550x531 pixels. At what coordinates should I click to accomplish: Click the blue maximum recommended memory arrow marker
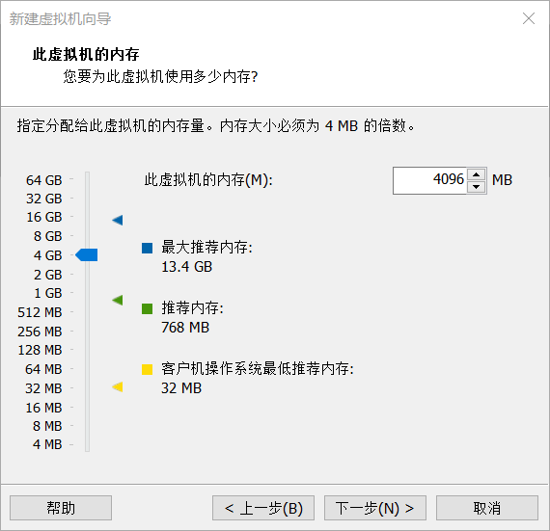click(118, 220)
